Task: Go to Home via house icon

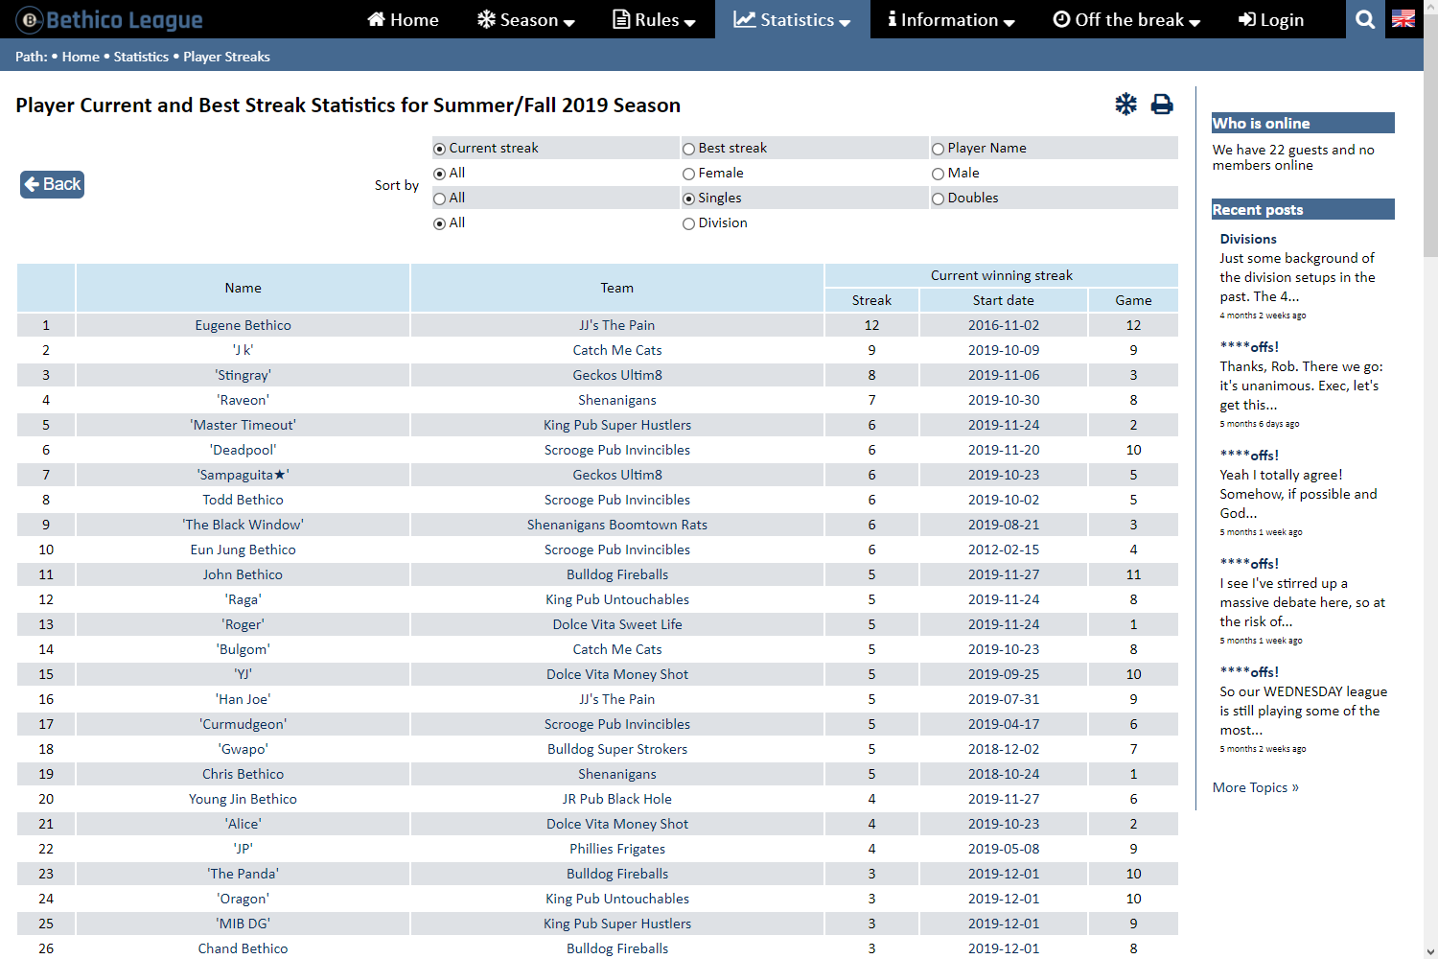Action: [377, 19]
